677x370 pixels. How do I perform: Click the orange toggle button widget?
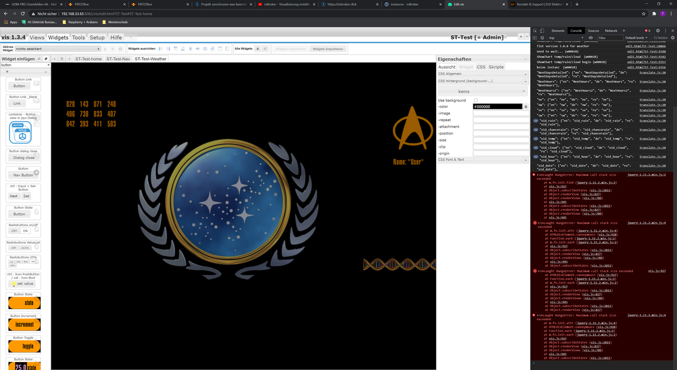tap(24, 346)
